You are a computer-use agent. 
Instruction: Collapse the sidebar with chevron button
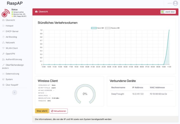(x=15, y=92)
